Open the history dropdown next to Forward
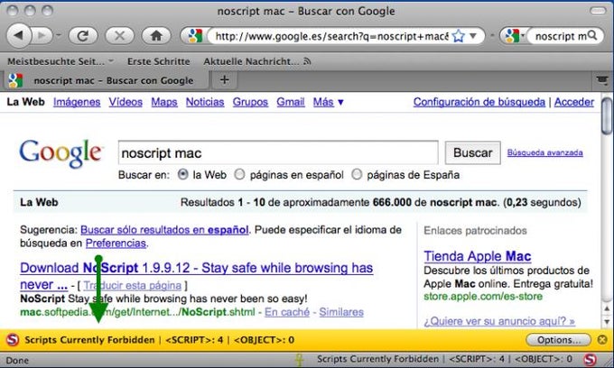Screen dimensions: 614x368 (x=59, y=35)
